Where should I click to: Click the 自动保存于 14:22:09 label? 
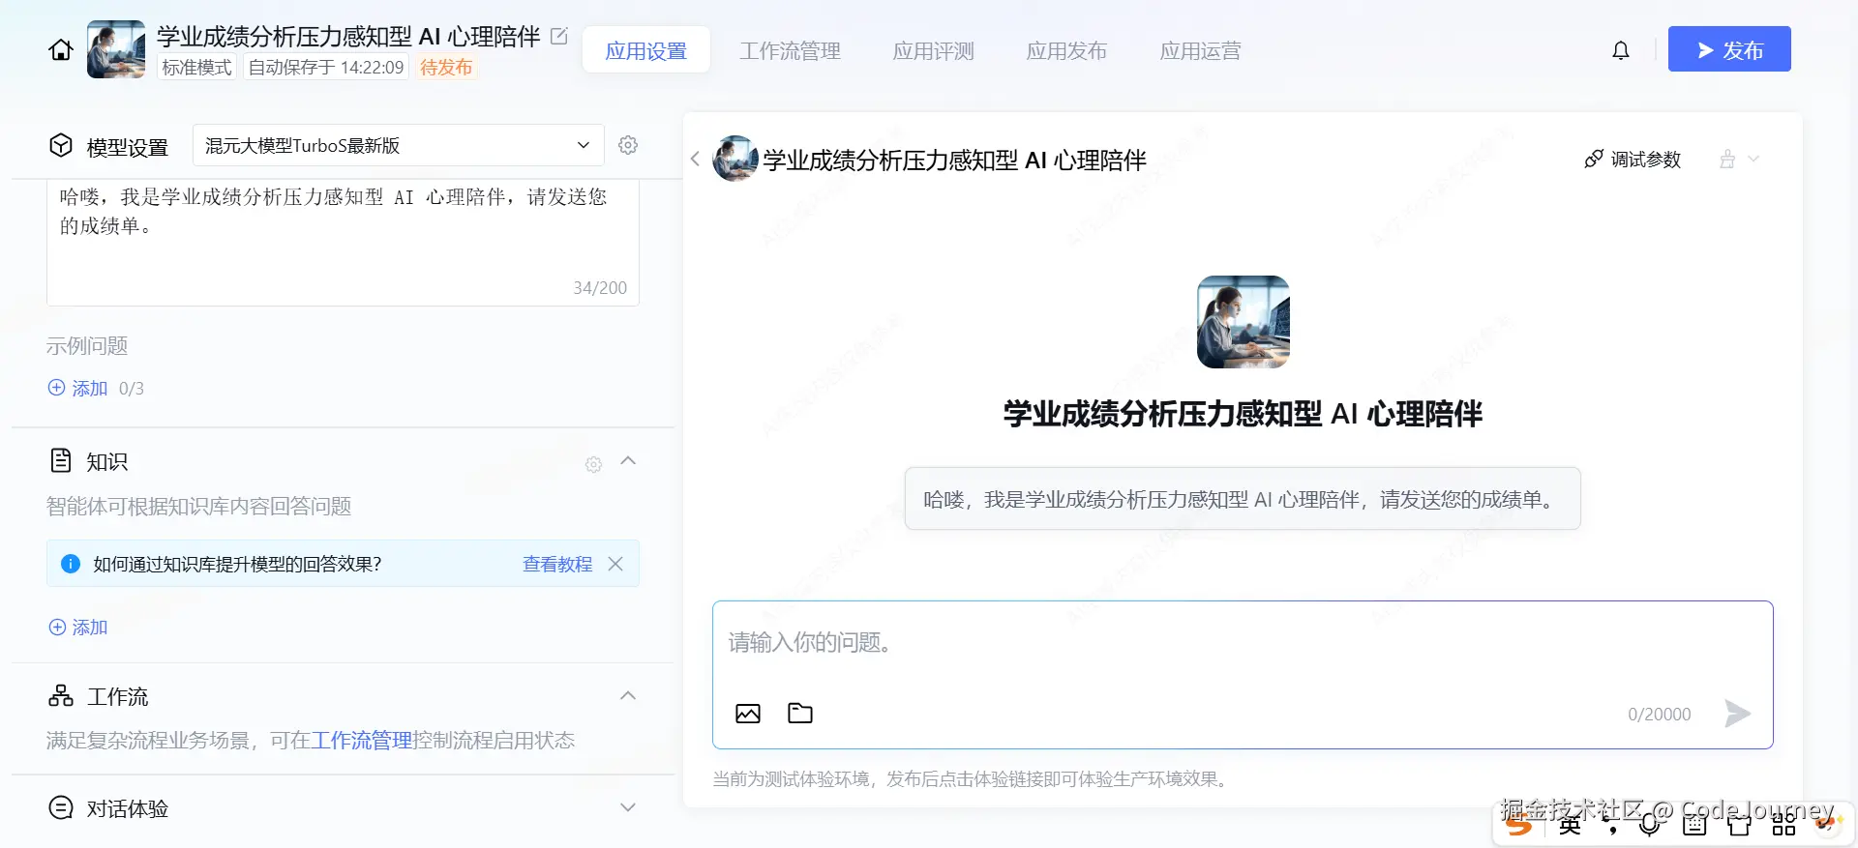(x=326, y=67)
